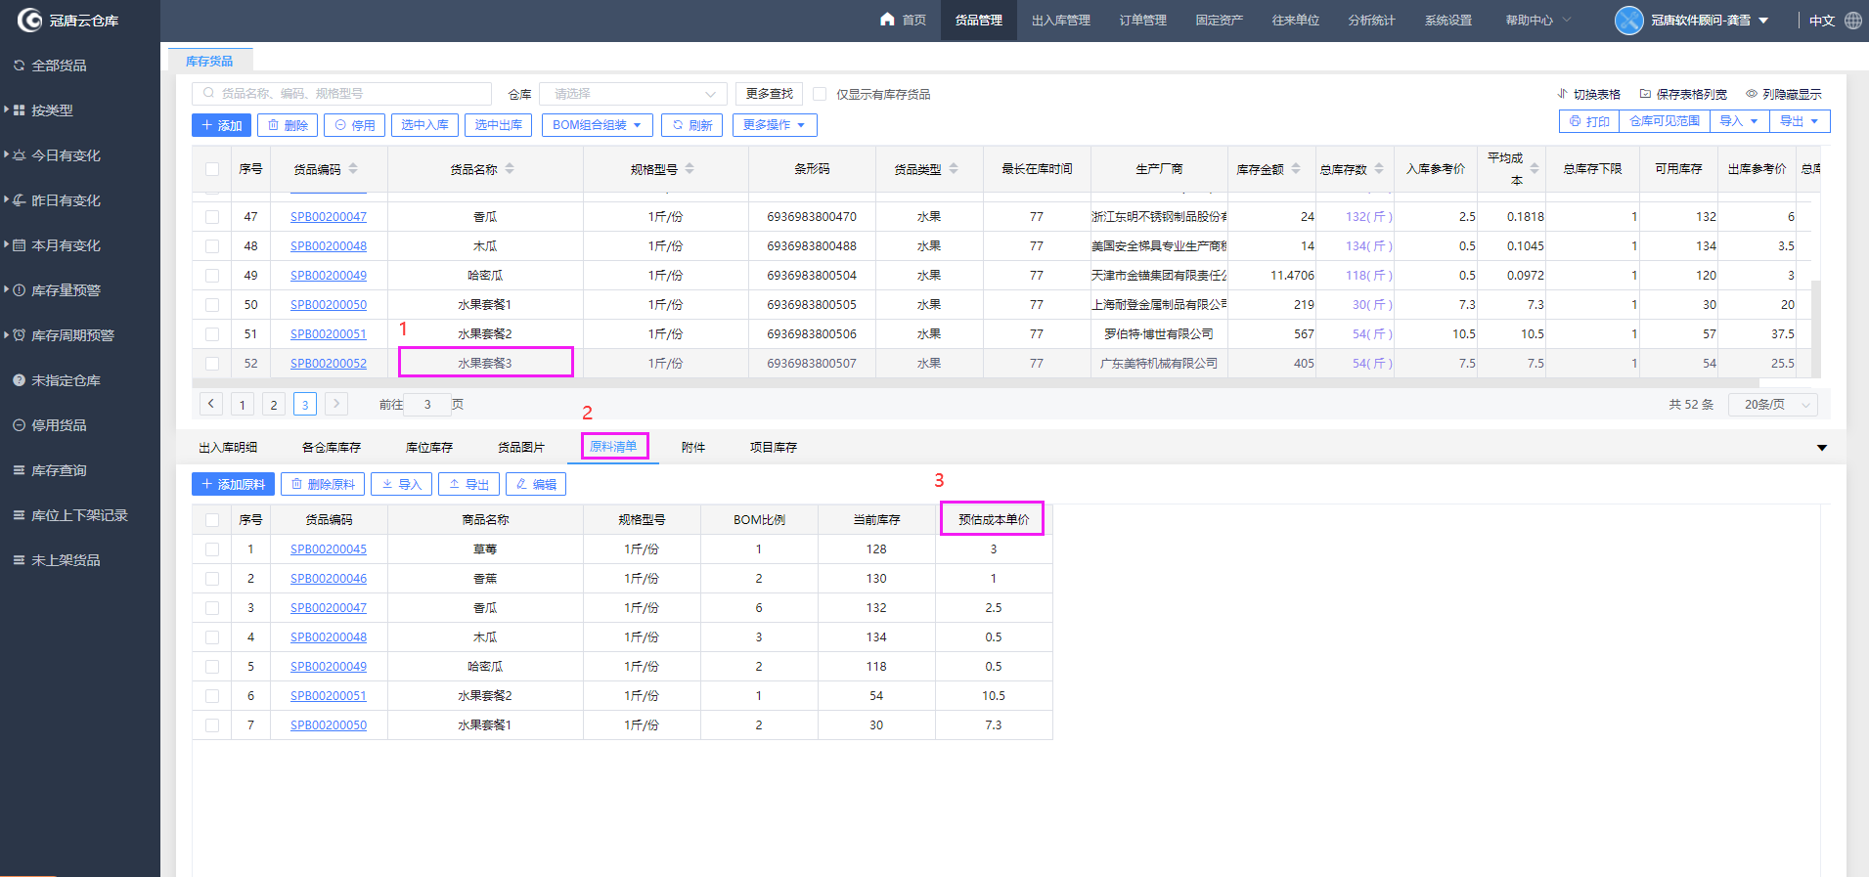Click 仓库可见范围 button
Image resolution: width=1869 pixels, height=877 pixels.
pos(1665,121)
